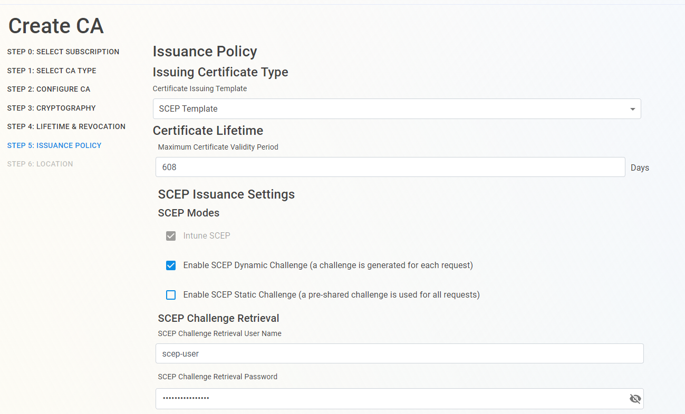Click the Issuance Policy heading
685x414 pixels.
[205, 52]
